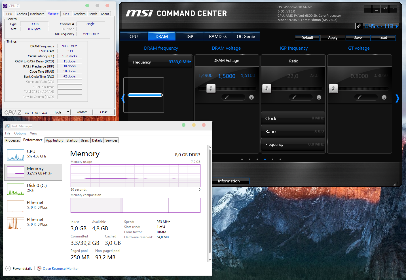Click the IGP Ratio pencil edit icon
Screen dimensions: 406x280
click(x=294, y=97)
